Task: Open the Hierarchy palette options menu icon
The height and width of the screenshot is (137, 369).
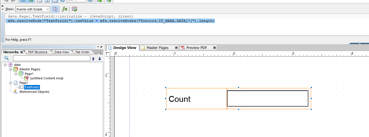Action: (x=101, y=53)
